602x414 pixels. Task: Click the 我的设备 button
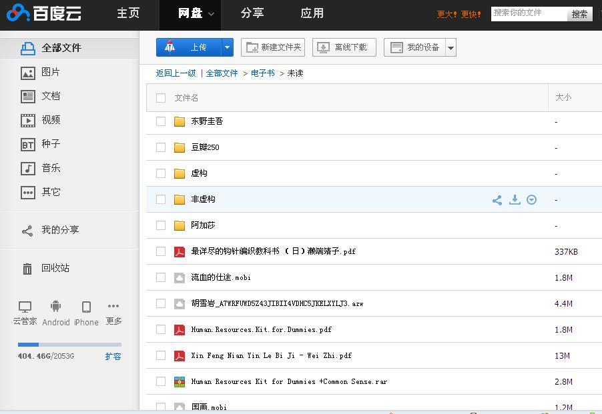point(414,47)
